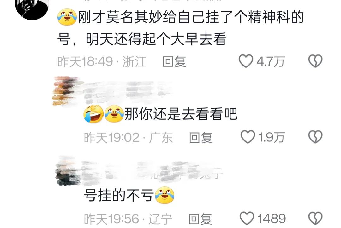
Task: Tap the blurred username above 号挂的不亏
Action: (152, 171)
